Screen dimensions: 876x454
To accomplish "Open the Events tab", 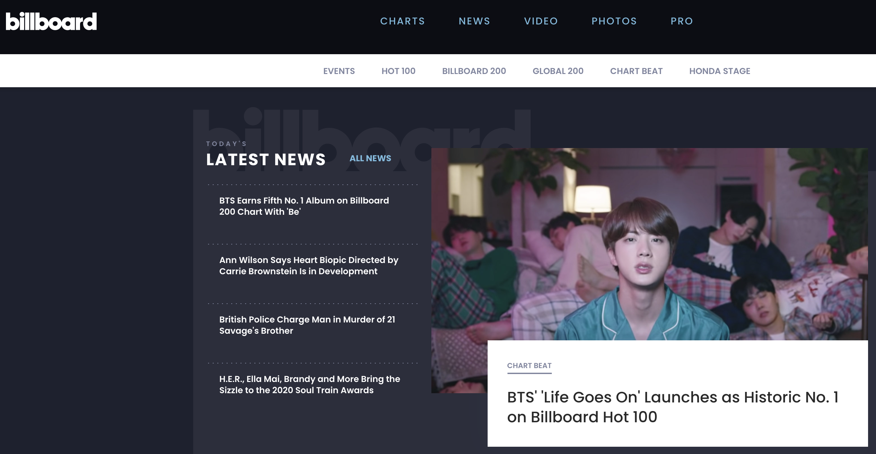I will pos(339,71).
